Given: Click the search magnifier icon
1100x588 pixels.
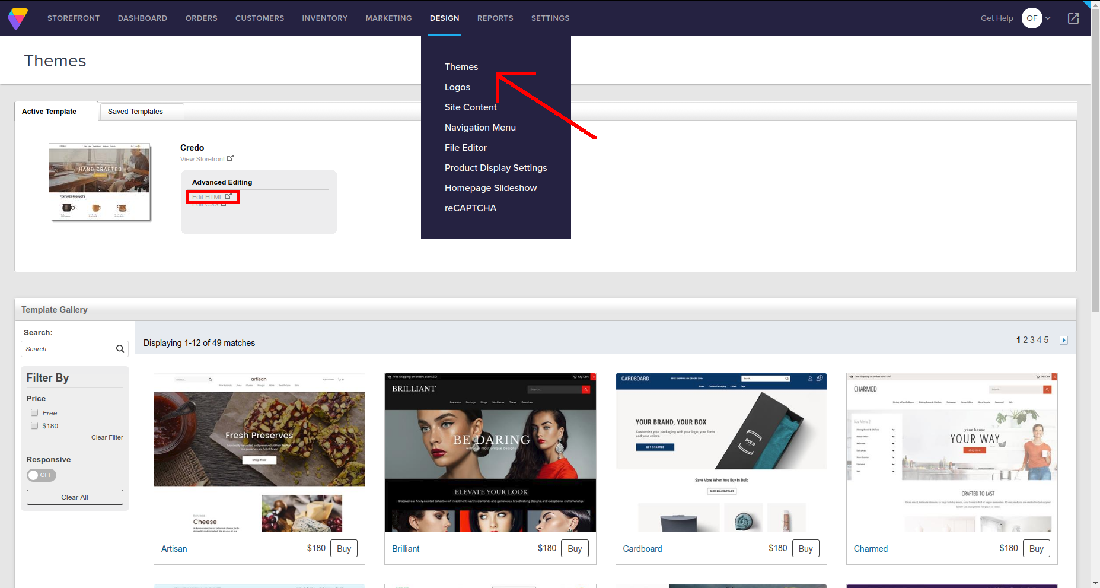Looking at the screenshot, I should 120,349.
